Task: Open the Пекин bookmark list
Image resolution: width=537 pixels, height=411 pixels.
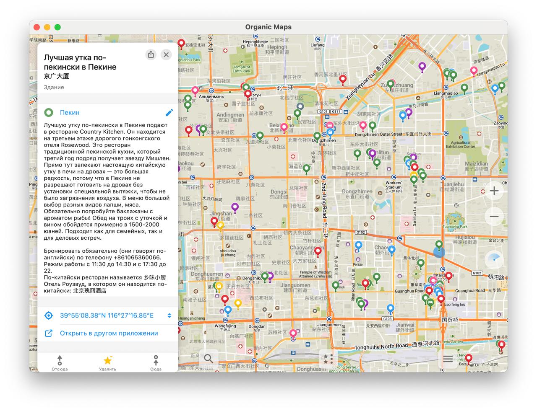Action: click(70, 112)
